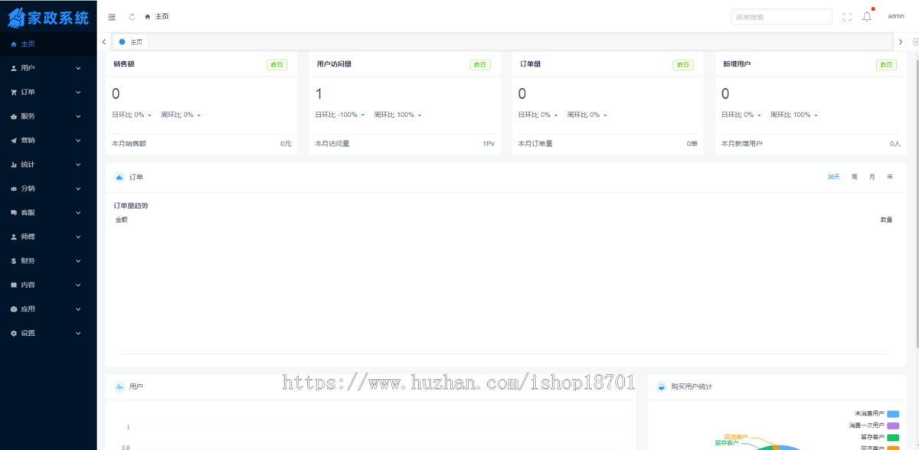Toggle 留存客户 green legend swatch
This screenshot has width=919, height=450.
coord(893,437)
